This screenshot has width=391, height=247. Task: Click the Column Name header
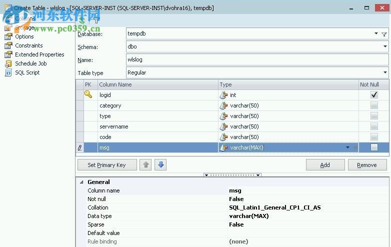coord(158,84)
